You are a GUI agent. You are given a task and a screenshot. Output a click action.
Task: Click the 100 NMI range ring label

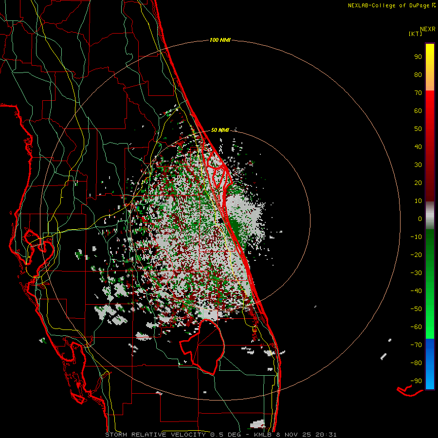click(220, 40)
